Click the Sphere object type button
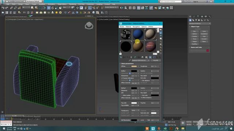 (195, 34)
